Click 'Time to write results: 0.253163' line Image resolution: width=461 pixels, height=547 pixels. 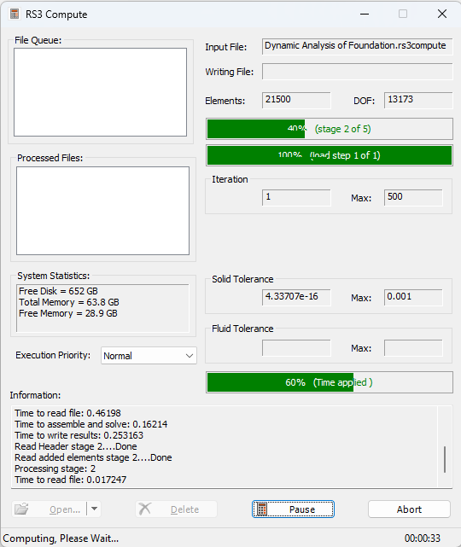tap(79, 435)
